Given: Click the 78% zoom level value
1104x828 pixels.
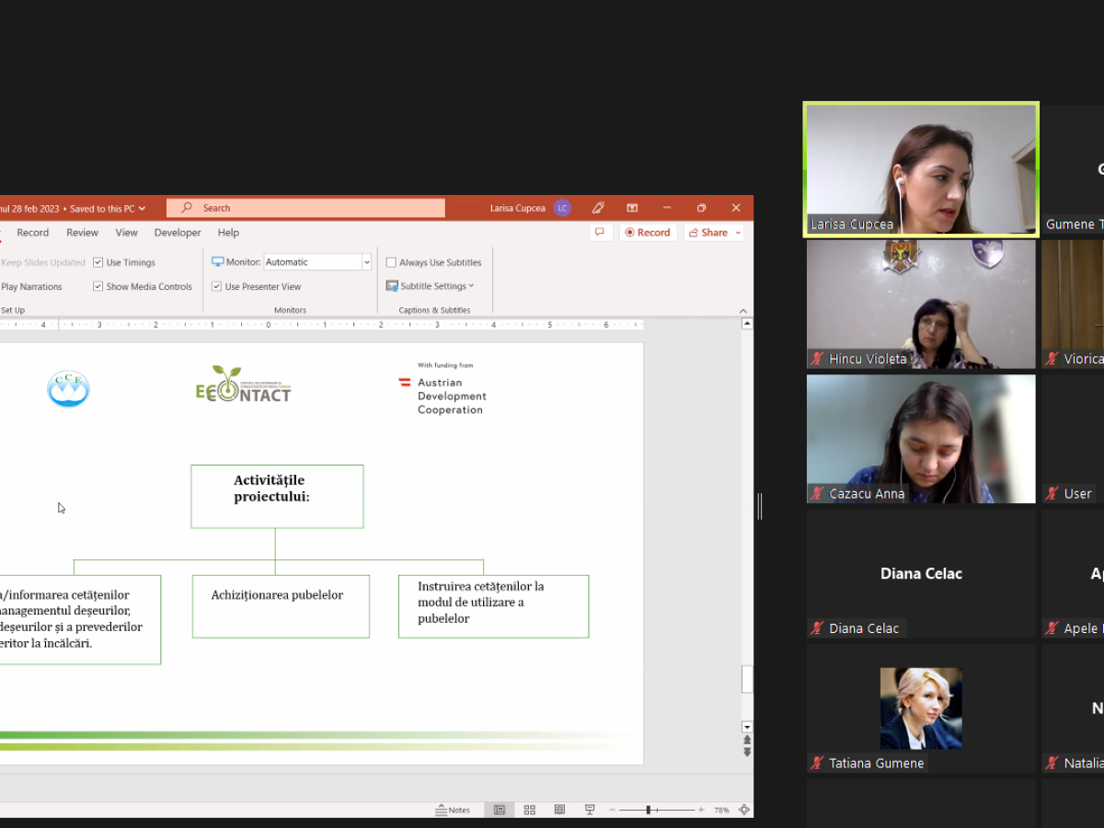Looking at the screenshot, I should point(721,810).
